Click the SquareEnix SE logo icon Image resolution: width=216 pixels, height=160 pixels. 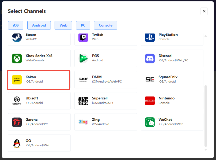[x=150, y=79]
